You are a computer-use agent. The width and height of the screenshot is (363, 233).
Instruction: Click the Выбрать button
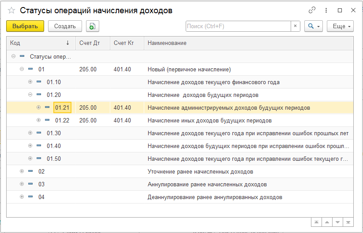[25, 26]
